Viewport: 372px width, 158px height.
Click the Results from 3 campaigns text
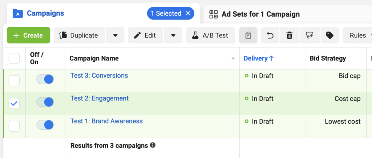coord(109,145)
